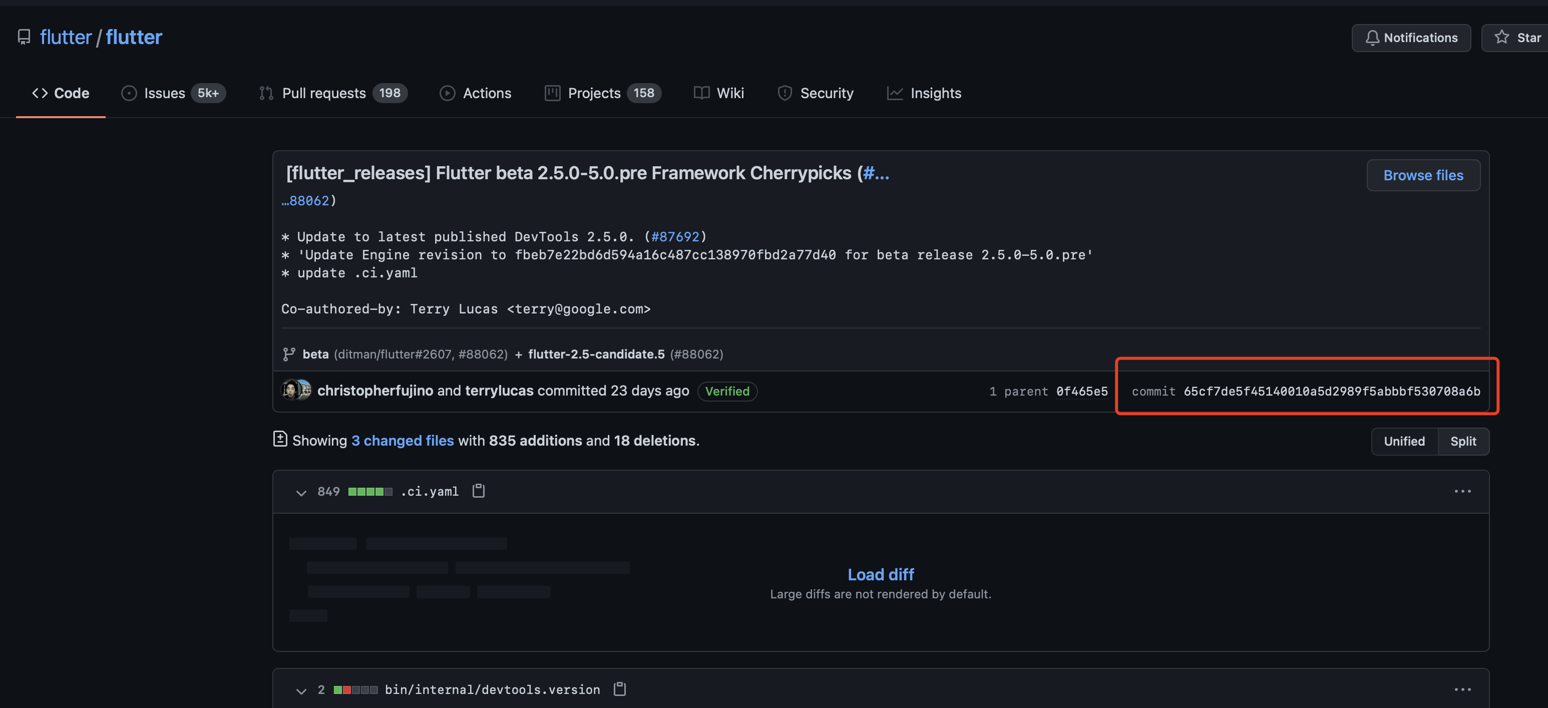Click the 'Update Engine revision to fbeb7e22...' line
Image resolution: width=1548 pixels, height=708 pixels.
tap(687, 254)
